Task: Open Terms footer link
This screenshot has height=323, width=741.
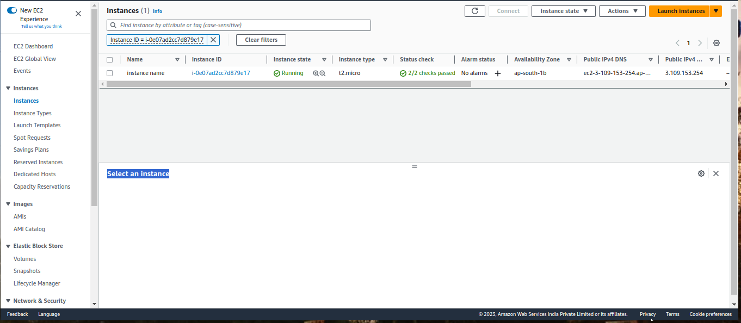Action: point(672,314)
